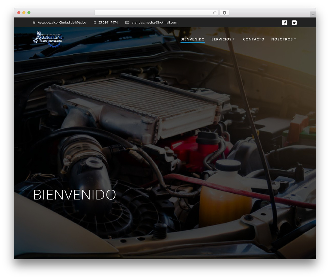
Task: Click the Arandas Mechanics logo
Action: coord(48,39)
